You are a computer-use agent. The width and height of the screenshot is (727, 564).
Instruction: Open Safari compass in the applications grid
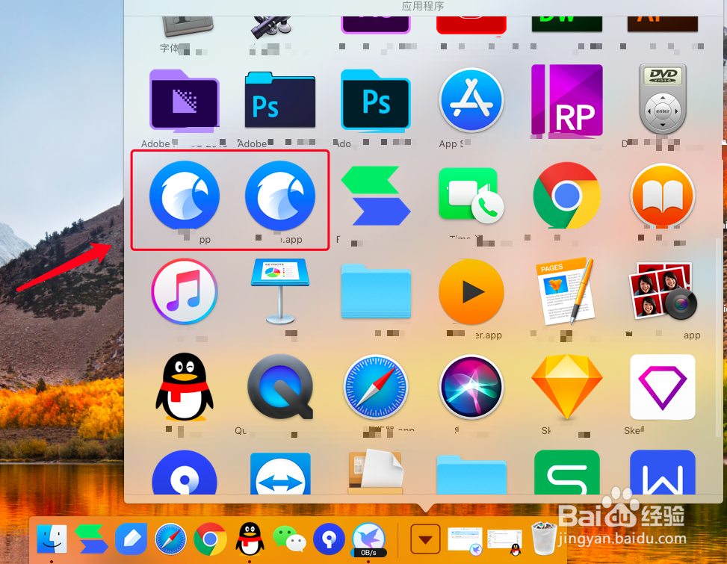point(376,387)
